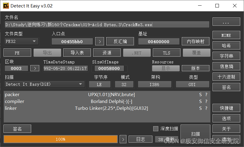This screenshot has width=244, height=147.
Task: Click the 签名 button at bottom left
Action: click(x=17, y=129)
